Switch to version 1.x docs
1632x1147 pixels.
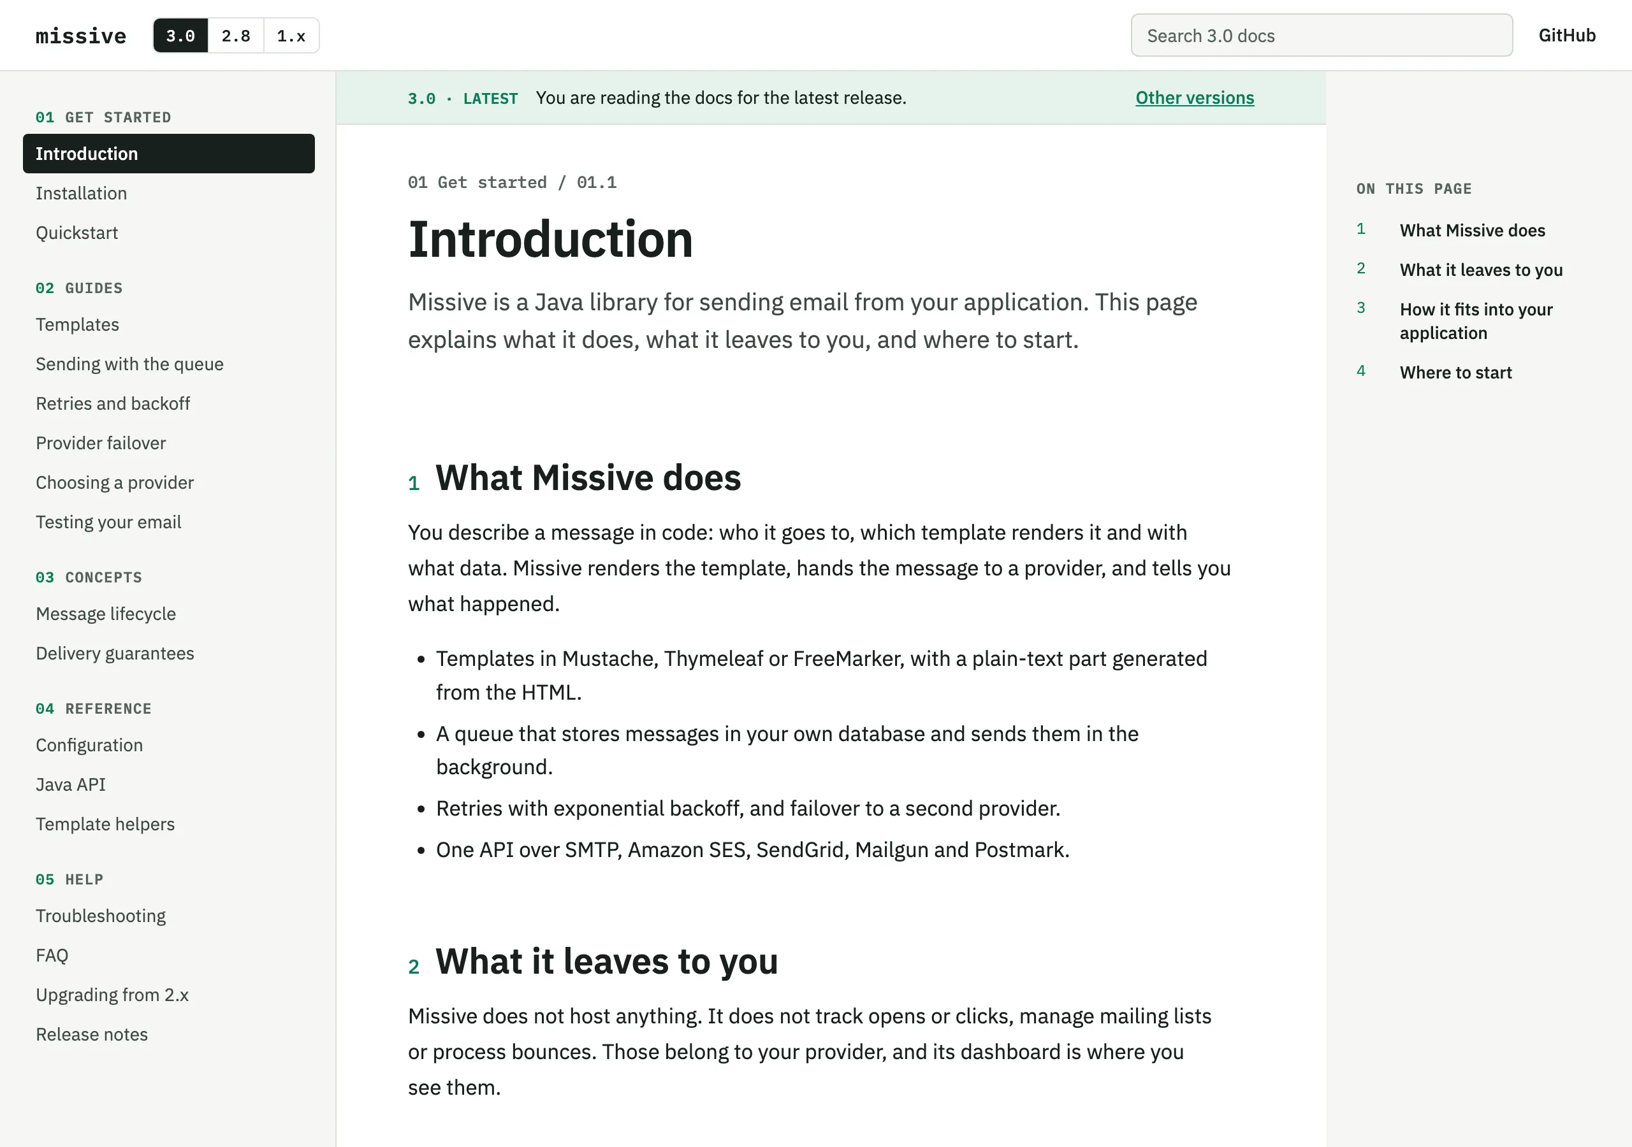click(291, 36)
